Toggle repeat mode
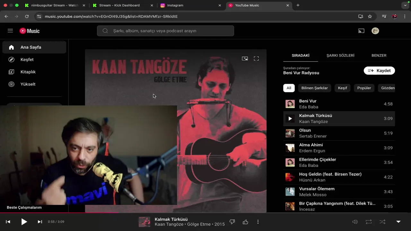Screen dimensions: 411x231 [369, 222]
